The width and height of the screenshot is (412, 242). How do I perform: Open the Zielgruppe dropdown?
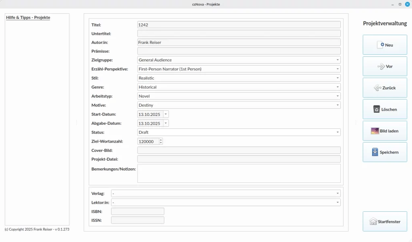(337, 60)
